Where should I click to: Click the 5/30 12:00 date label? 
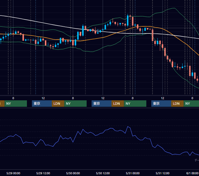103,173
